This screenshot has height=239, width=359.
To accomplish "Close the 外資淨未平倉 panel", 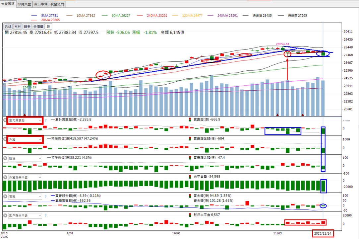I will 5,177.
